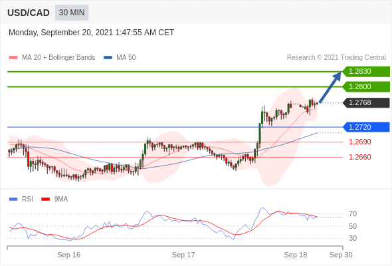Click the pink MA 20 Bollinger legend swatch
Viewport: 392px width, 266px height.
(13, 58)
